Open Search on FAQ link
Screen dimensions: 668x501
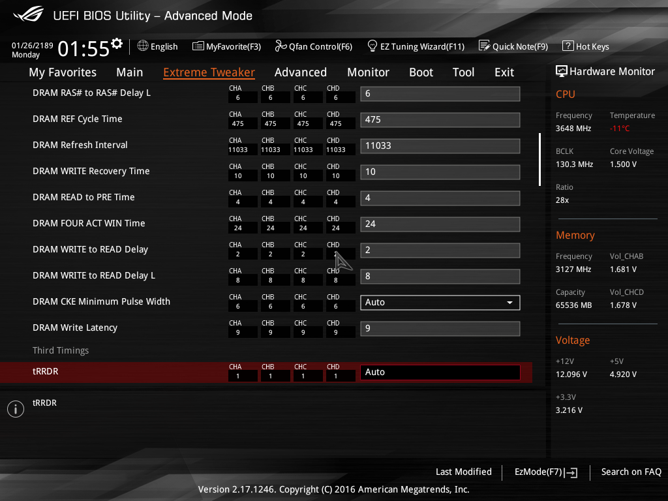click(x=631, y=472)
